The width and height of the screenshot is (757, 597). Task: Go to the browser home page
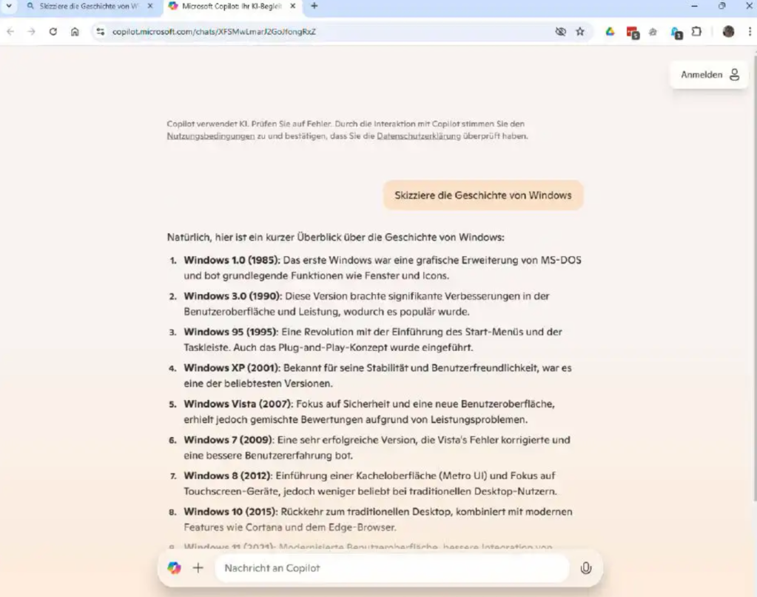coord(75,32)
